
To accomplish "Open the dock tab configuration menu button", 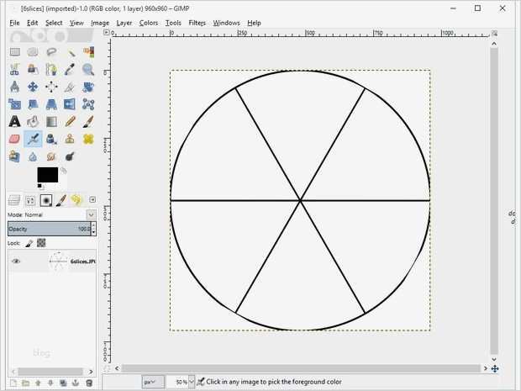I will pos(92,199).
